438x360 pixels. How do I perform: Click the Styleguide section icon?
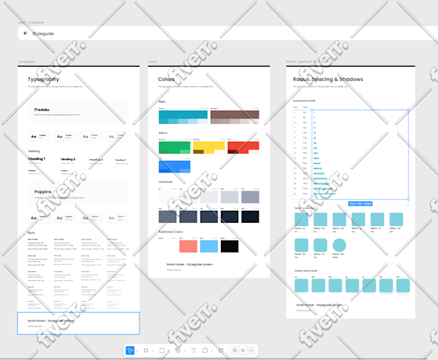click(x=25, y=33)
